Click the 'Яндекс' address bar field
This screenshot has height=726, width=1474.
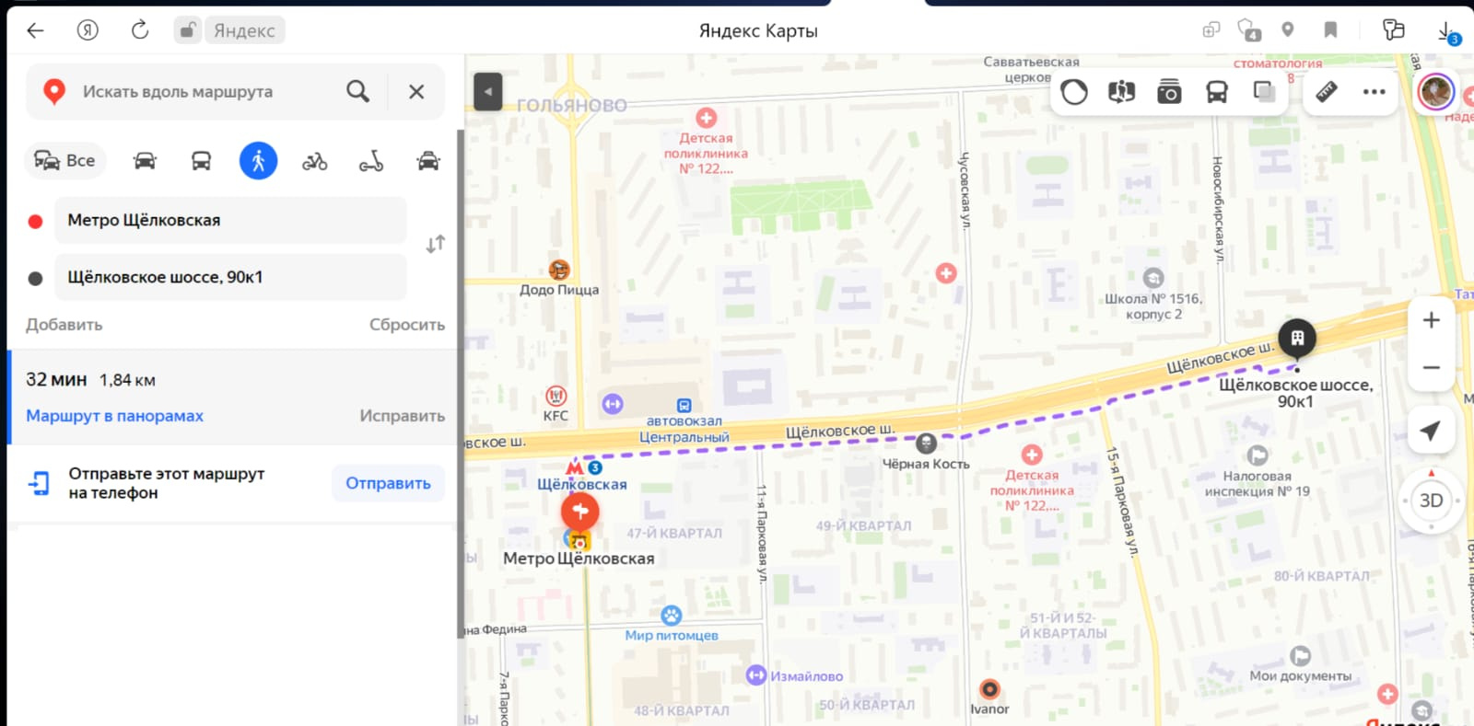pyautogui.click(x=244, y=30)
